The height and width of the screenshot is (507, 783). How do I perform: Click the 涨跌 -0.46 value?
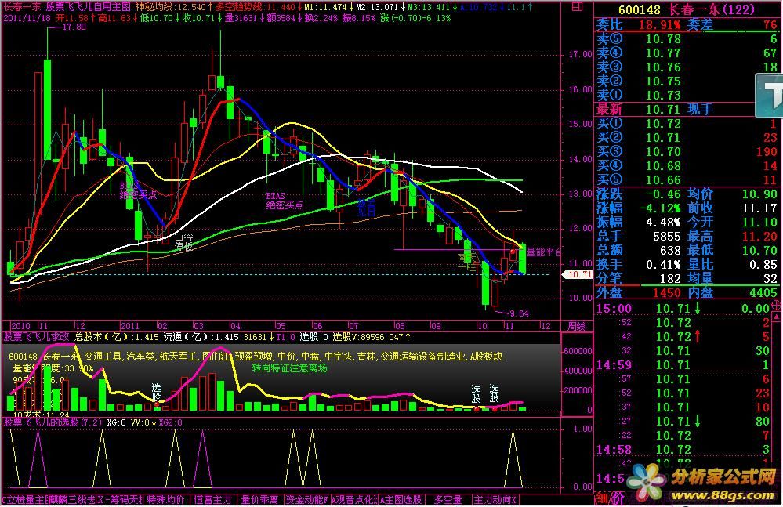click(x=663, y=194)
